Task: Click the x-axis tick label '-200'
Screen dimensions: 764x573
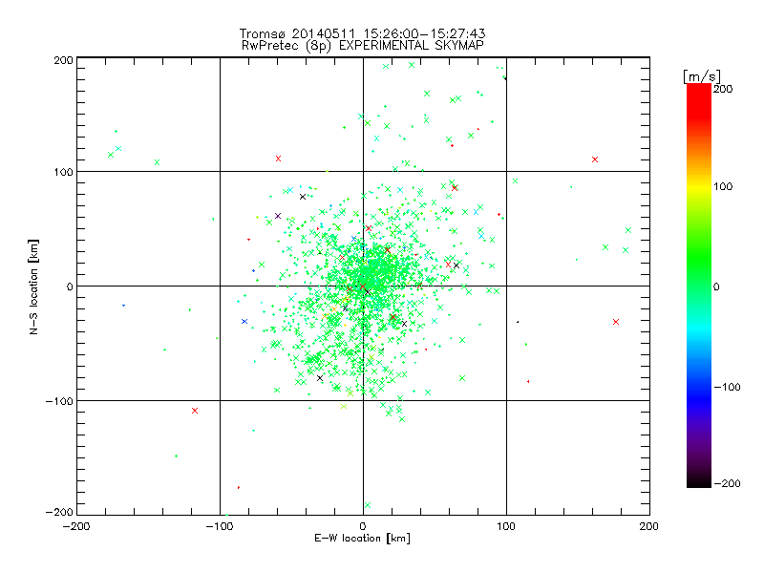Action: click(x=76, y=526)
